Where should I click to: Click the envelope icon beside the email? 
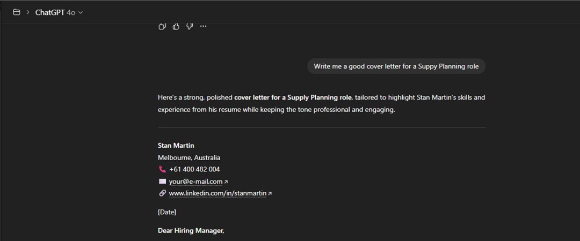[162, 182]
